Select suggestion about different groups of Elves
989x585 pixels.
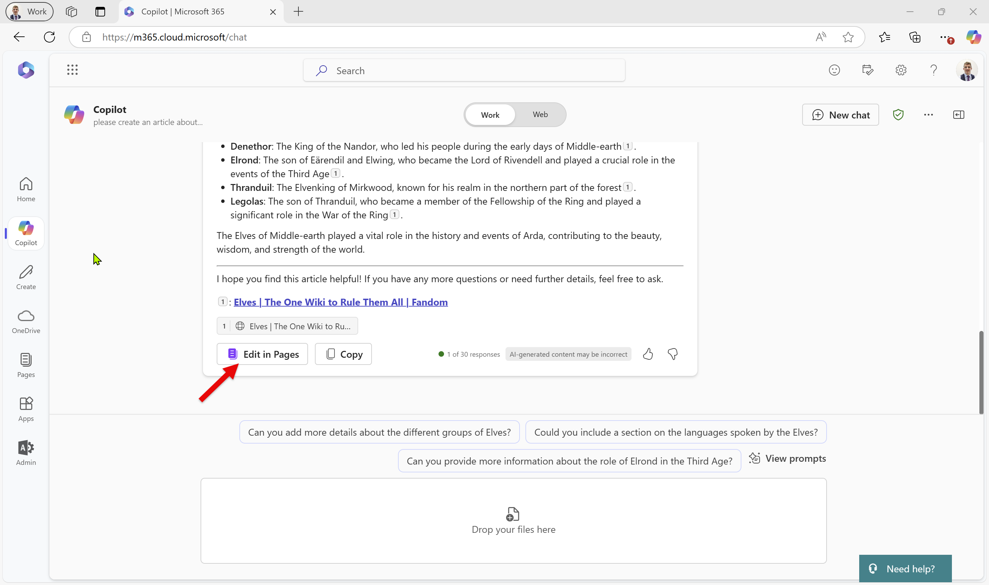(379, 432)
